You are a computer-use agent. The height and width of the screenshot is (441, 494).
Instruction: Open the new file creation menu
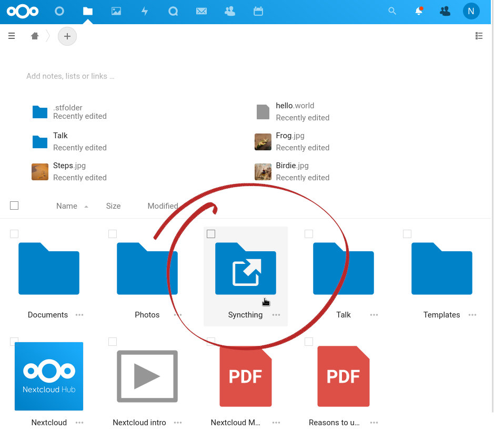tap(67, 36)
